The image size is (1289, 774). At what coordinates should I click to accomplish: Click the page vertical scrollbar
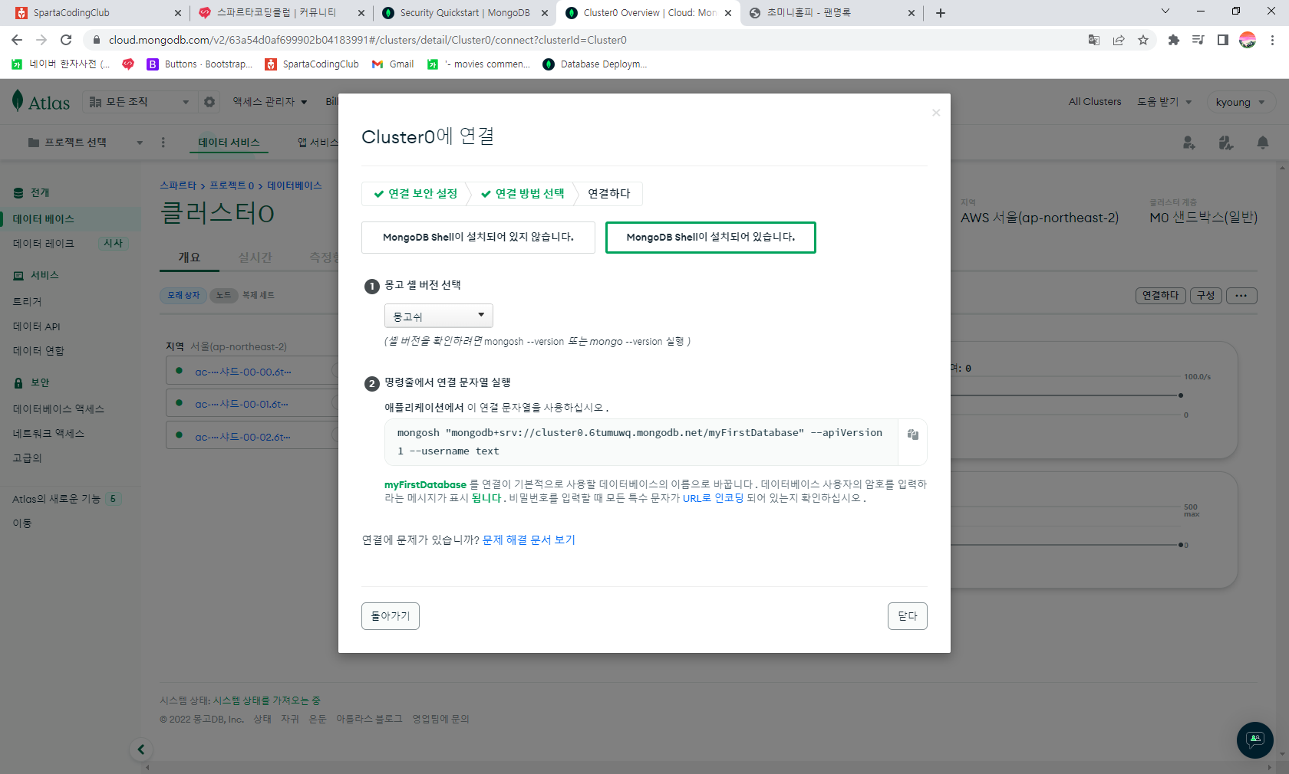(1283, 460)
